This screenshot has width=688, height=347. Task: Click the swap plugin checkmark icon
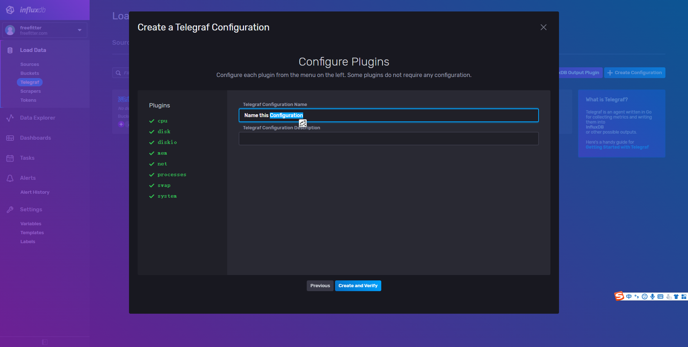152,185
